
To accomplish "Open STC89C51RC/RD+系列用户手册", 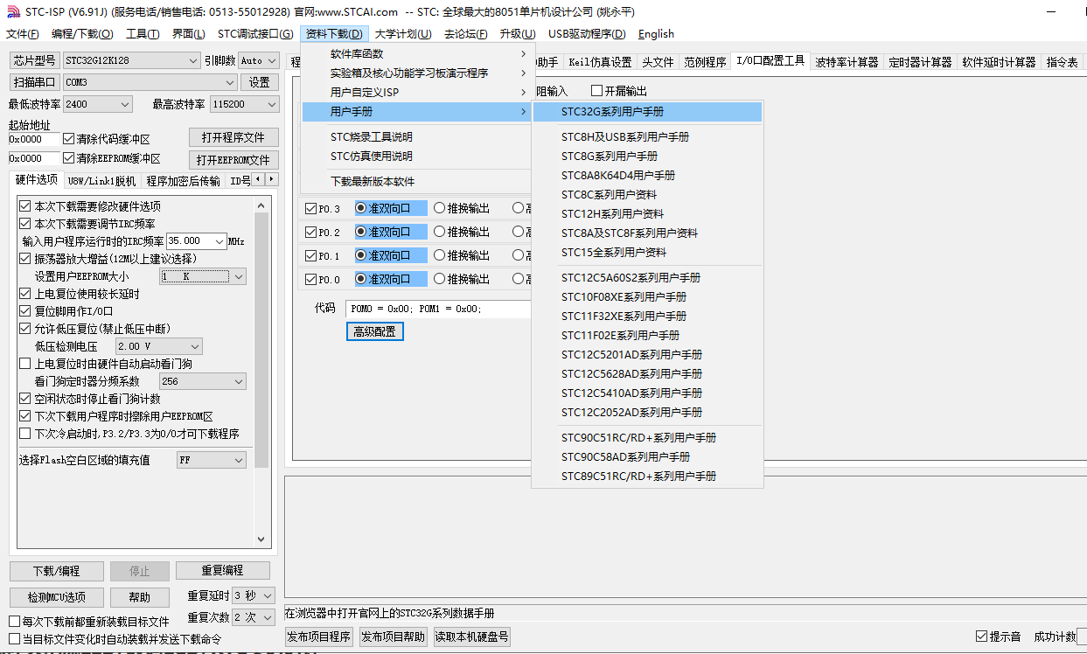I will [x=647, y=477].
